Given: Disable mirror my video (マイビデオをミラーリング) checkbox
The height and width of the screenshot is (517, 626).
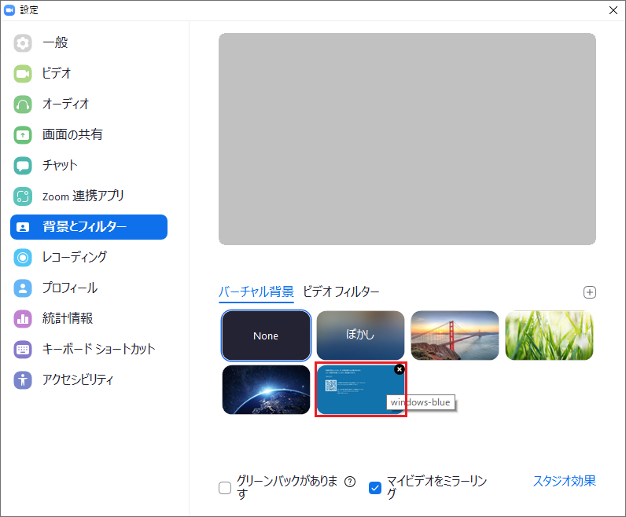Looking at the screenshot, I should click(x=375, y=488).
